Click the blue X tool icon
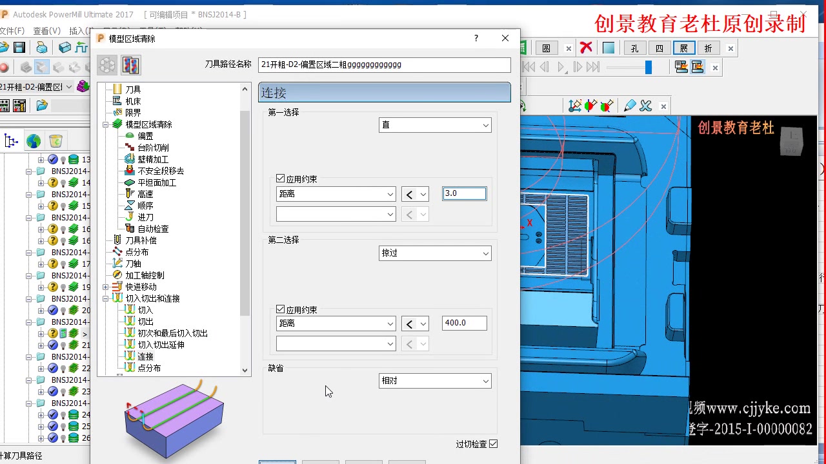The height and width of the screenshot is (464, 826). point(645,106)
